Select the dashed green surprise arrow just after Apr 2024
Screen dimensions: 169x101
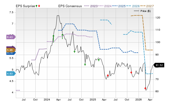62,36
